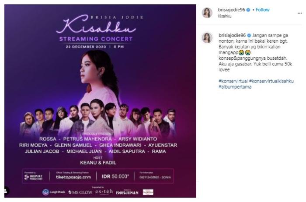This screenshot has height=202, width=306.
Task: Open the brisiajodie96 username in the header
Action: point(231,10)
